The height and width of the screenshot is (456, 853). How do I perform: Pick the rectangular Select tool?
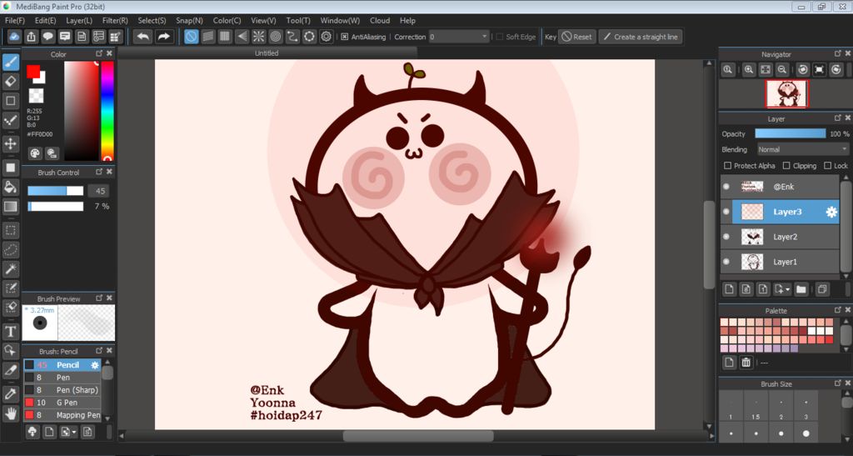[x=10, y=230]
